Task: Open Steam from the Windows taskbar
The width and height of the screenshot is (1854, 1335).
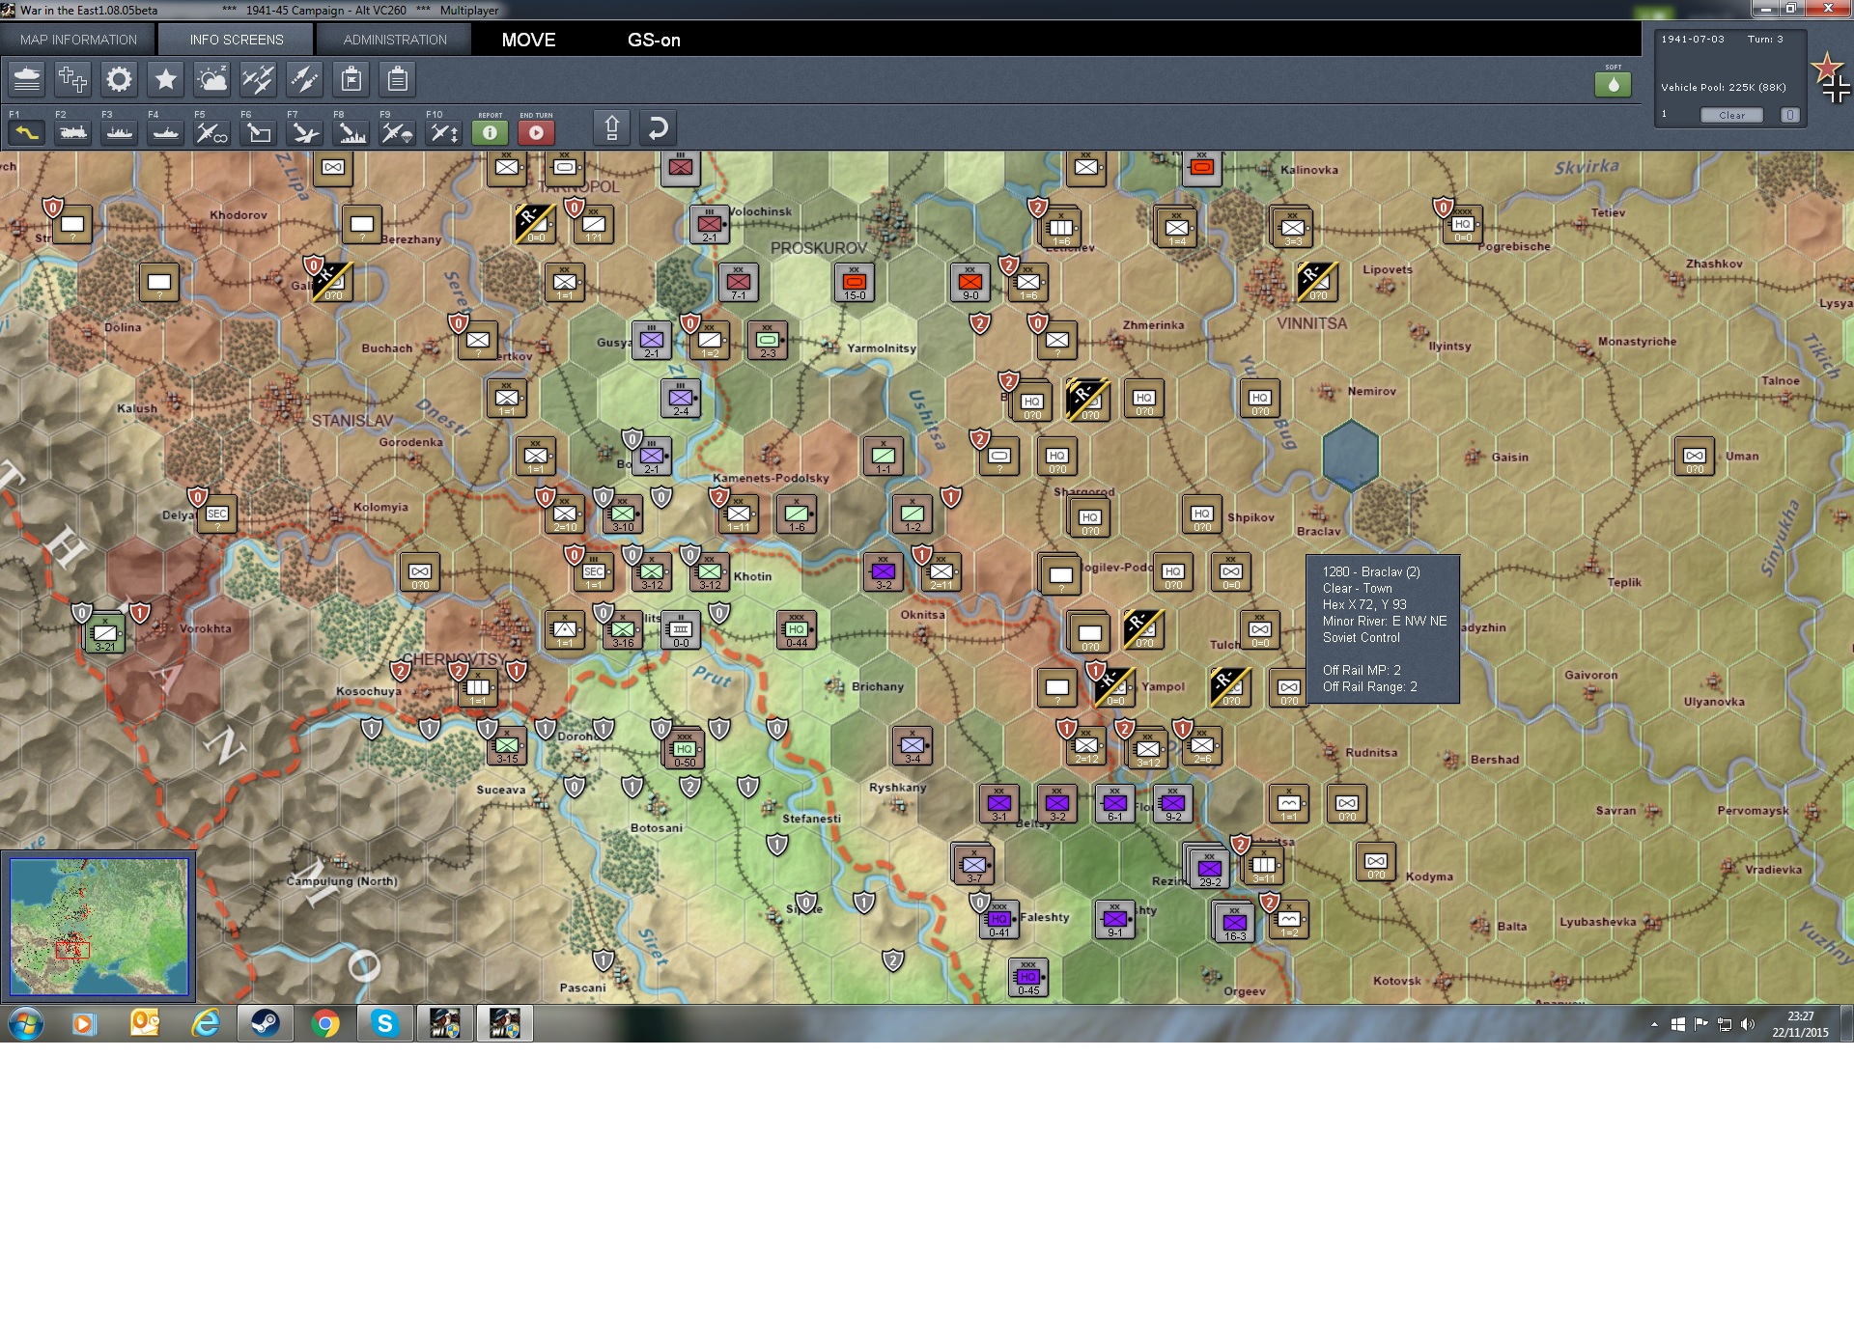Action: pyautogui.click(x=265, y=1023)
